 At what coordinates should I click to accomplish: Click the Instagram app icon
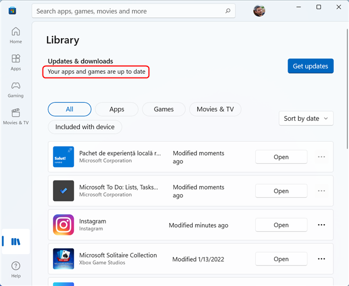click(64, 225)
